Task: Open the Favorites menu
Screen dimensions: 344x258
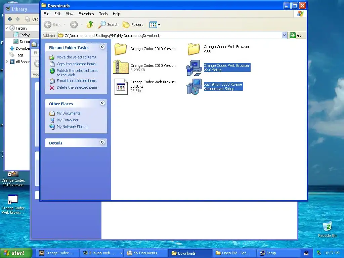Action: (86, 14)
